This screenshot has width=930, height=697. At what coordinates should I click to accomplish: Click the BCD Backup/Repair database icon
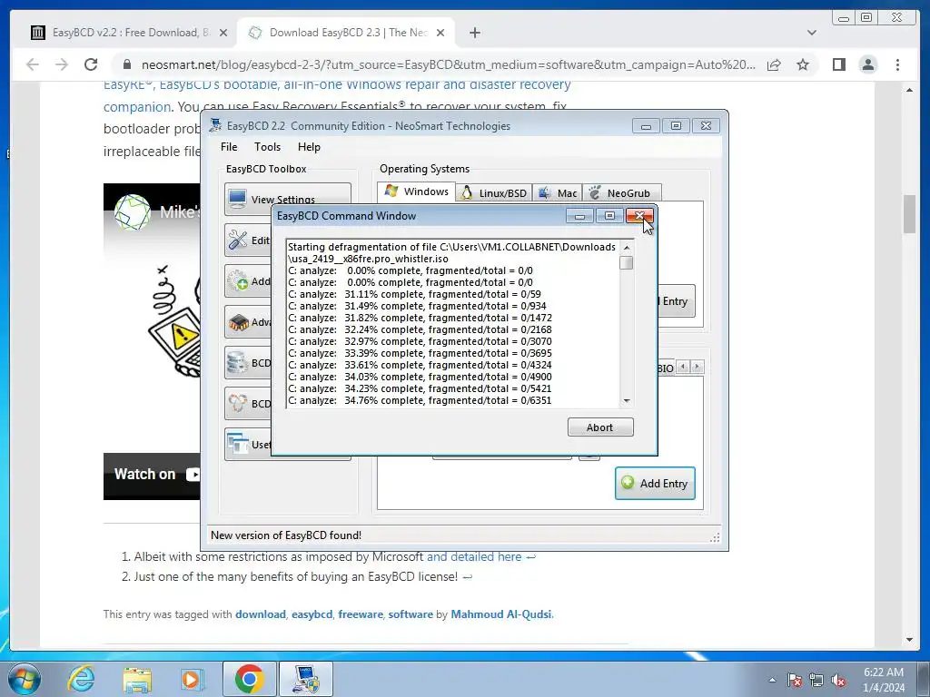pos(238,363)
